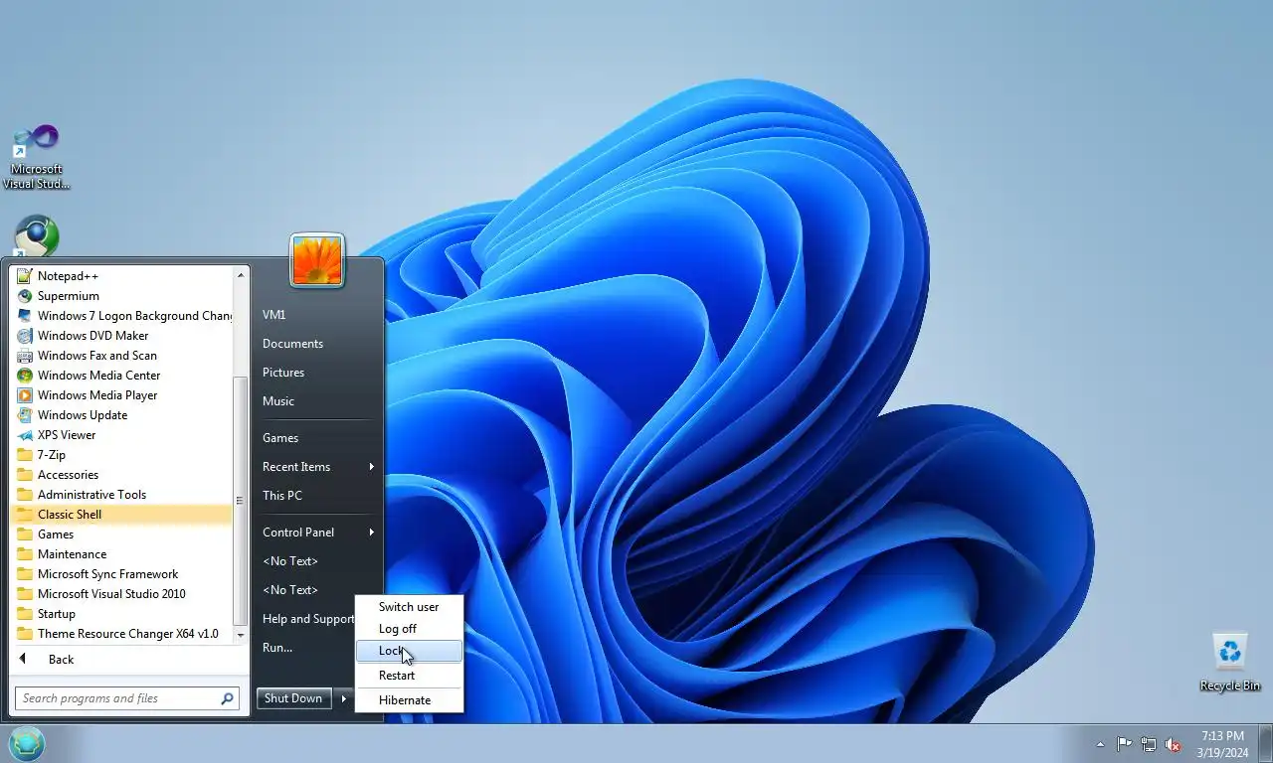Viewport: 1273px width, 763px height.
Task: Select Lock in the power menu
Action: click(x=409, y=651)
